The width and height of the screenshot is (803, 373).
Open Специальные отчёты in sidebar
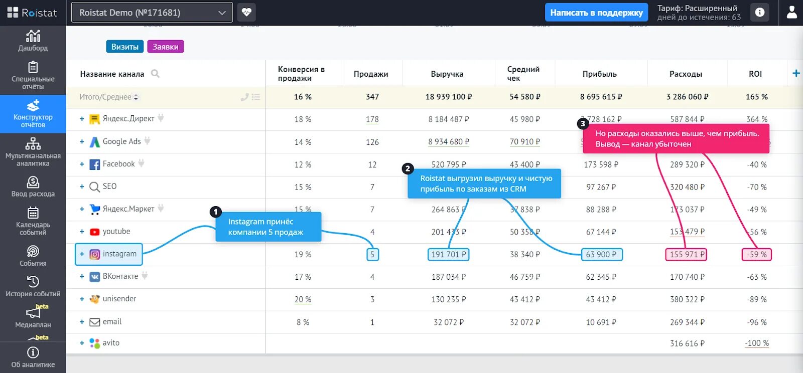[x=33, y=75]
